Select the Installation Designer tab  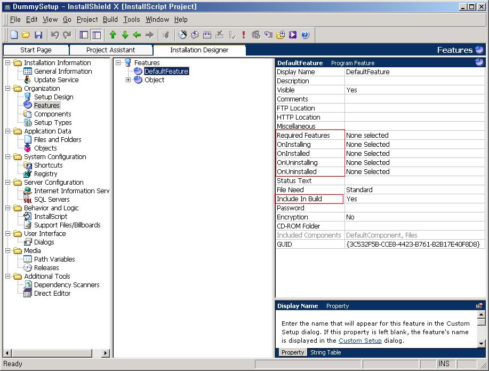point(199,50)
